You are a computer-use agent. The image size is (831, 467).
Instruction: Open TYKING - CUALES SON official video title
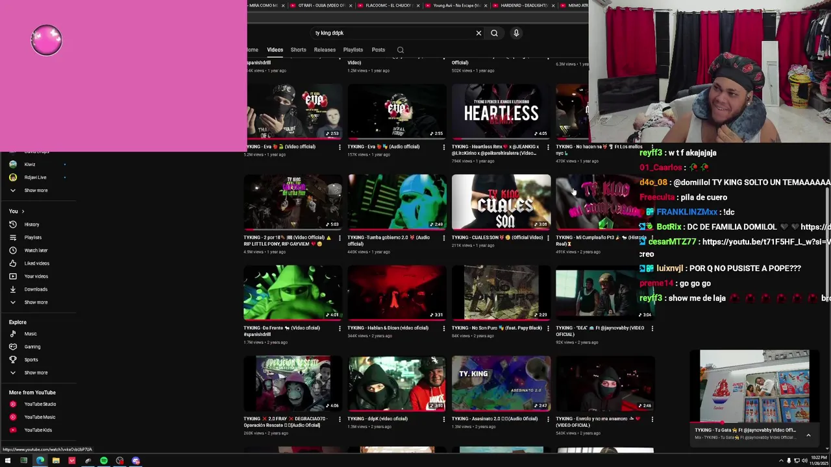click(x=497, y=237)
